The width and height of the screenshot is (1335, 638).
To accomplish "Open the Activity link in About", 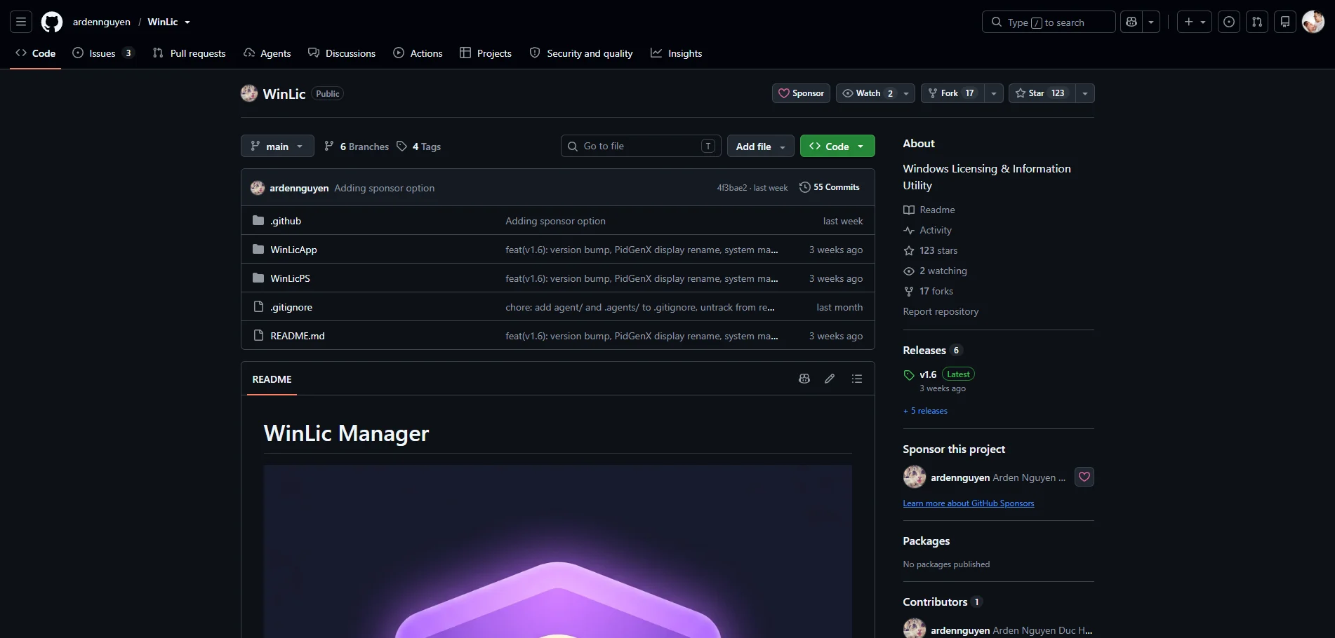I will pyautogui.click(x=936, y=230).
